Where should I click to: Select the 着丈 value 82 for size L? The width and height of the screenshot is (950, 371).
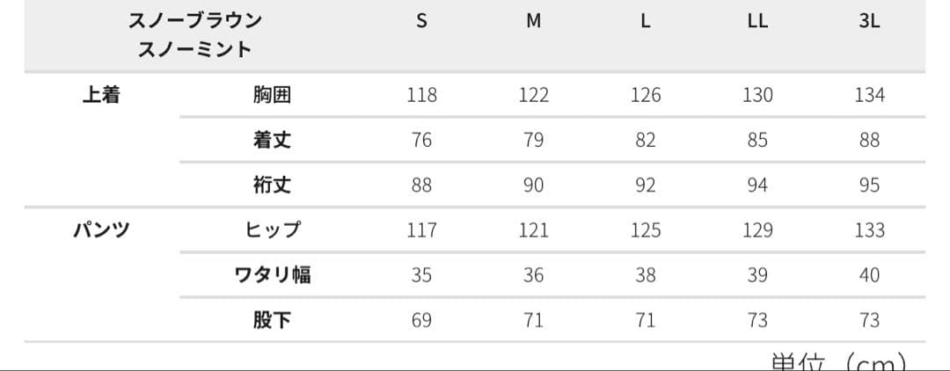pyautogui.click(x=645, y=140)
